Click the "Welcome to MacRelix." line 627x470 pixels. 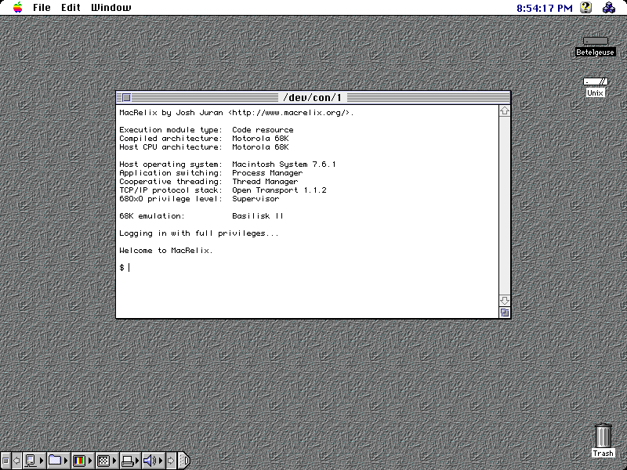(166, 251)
